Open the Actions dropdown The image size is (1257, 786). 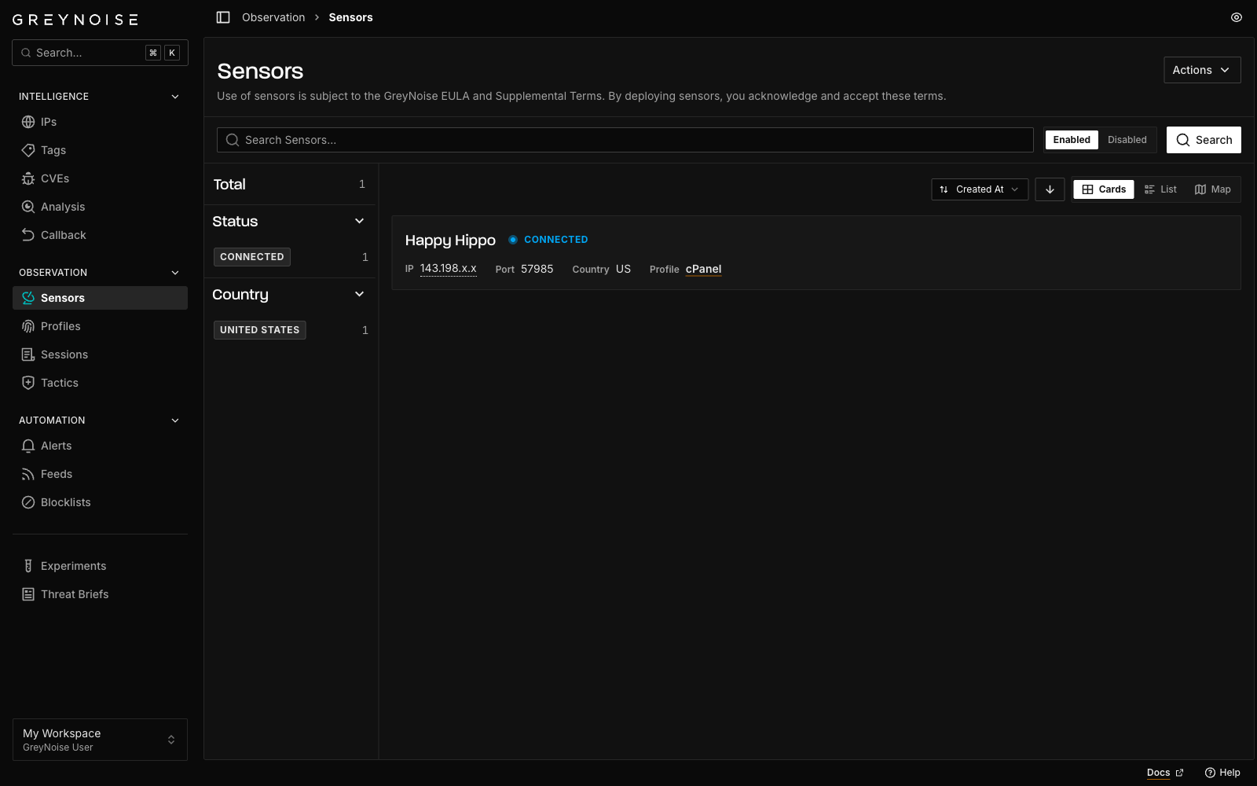(x=1202, y=70)
